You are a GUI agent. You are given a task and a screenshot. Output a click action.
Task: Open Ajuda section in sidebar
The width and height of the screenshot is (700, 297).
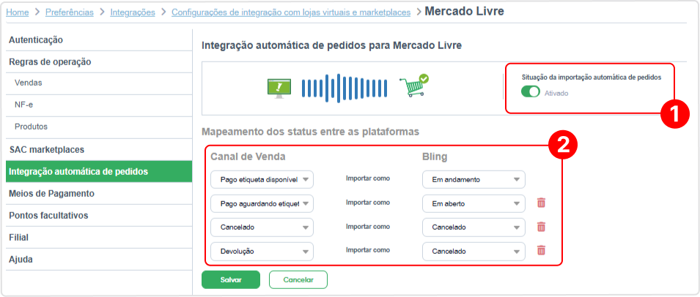click(99, 259)
